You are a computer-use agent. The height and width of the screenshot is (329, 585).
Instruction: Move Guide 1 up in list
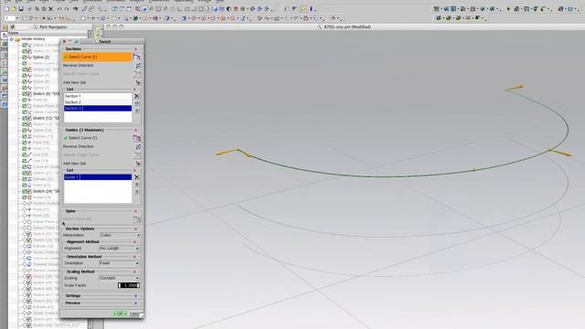pos(136,185)
